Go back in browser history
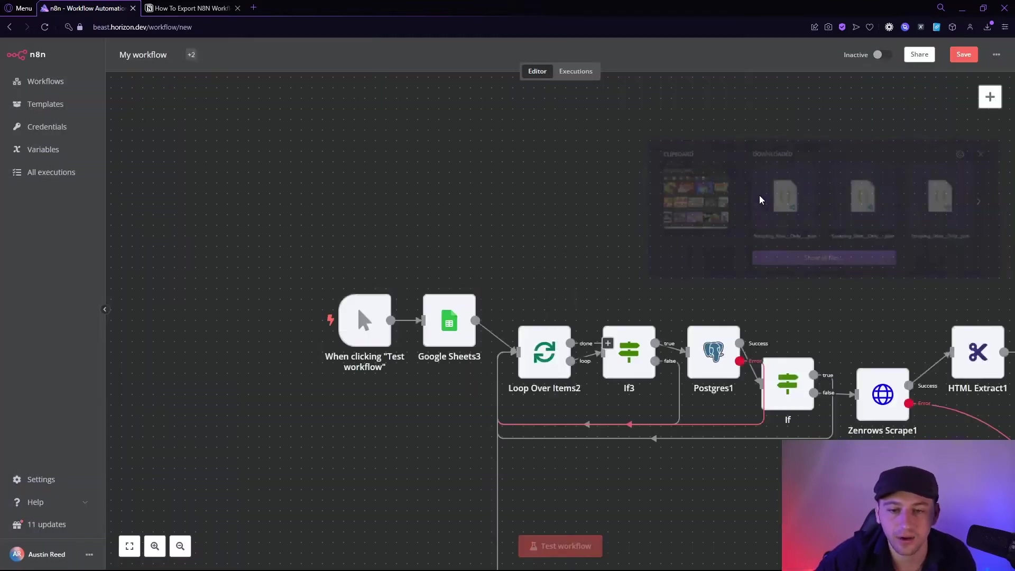Image resolution: width=1015 pixels, height=571 pixels. pyautogui.click(x=10, y=27)
